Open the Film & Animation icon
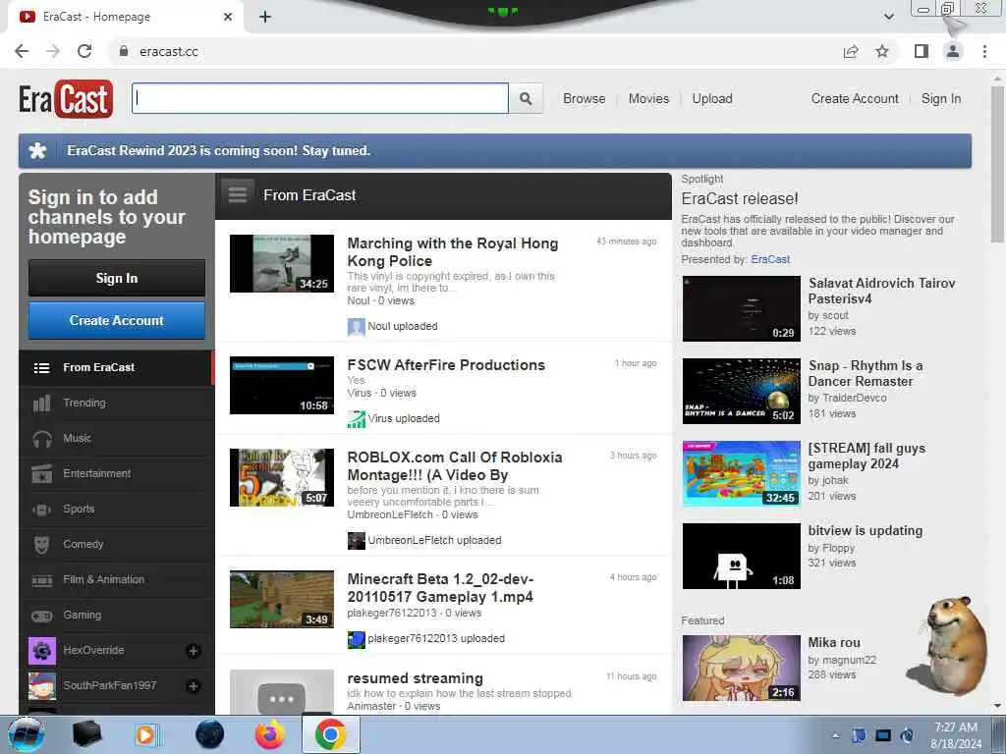This screenshot has width=1006, height=754. pos(41,580)
